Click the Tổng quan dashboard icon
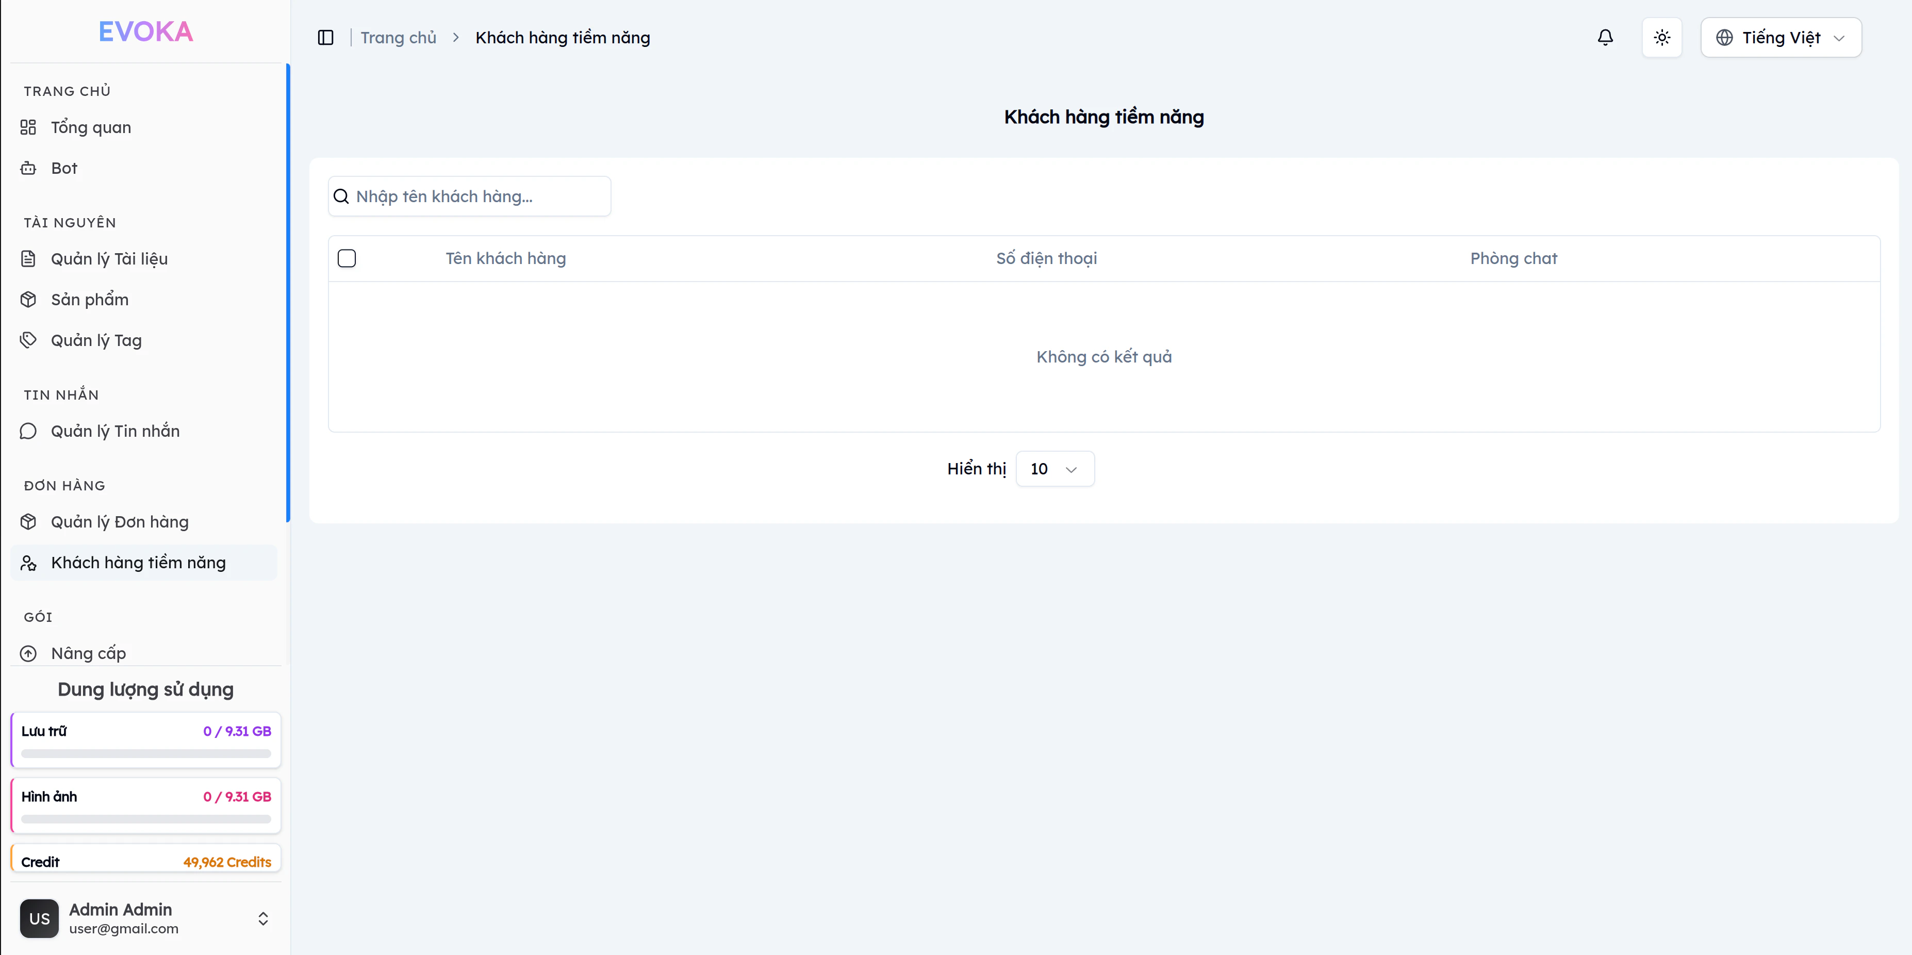 tap(28, 128)
